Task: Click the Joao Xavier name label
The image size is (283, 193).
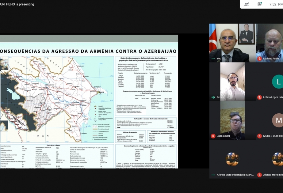Action: (x=224, y=136)
